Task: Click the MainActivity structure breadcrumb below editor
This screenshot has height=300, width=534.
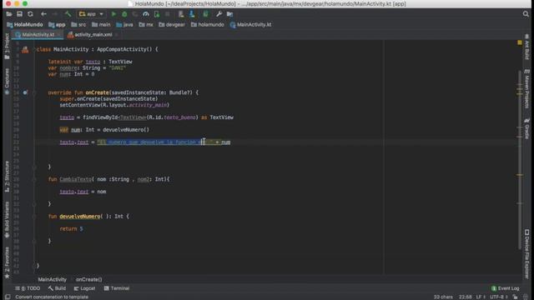Action: point(52,279)
